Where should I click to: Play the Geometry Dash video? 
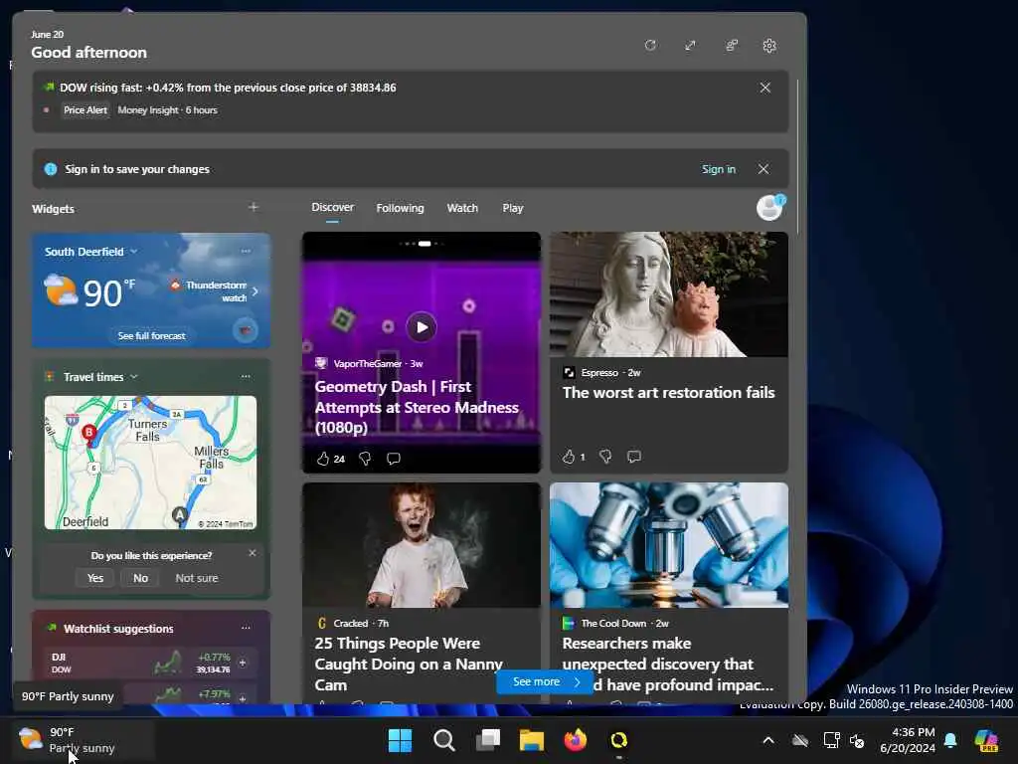coord(422,326)
